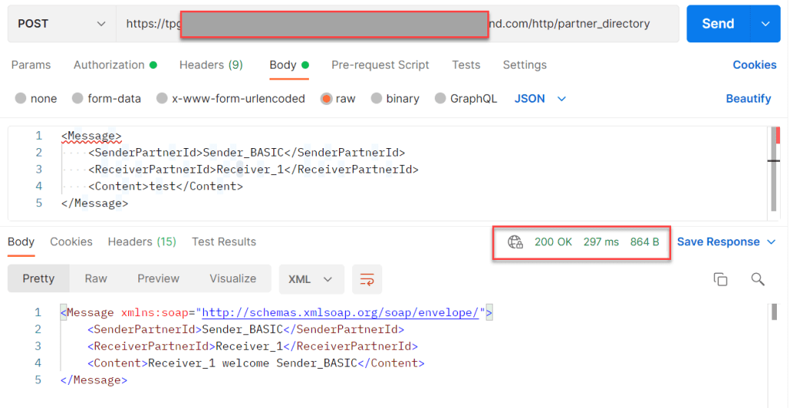The image size is (790, 408).
Task: Open the Cookies link
Action: [x=754, y=65]
